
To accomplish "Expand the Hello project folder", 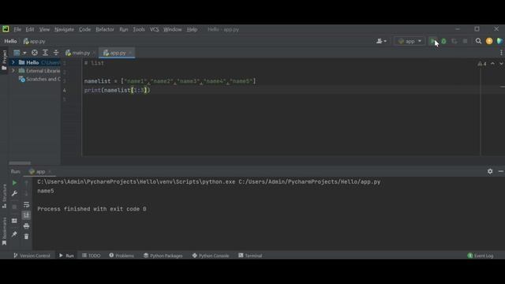I will coord(13,62).
